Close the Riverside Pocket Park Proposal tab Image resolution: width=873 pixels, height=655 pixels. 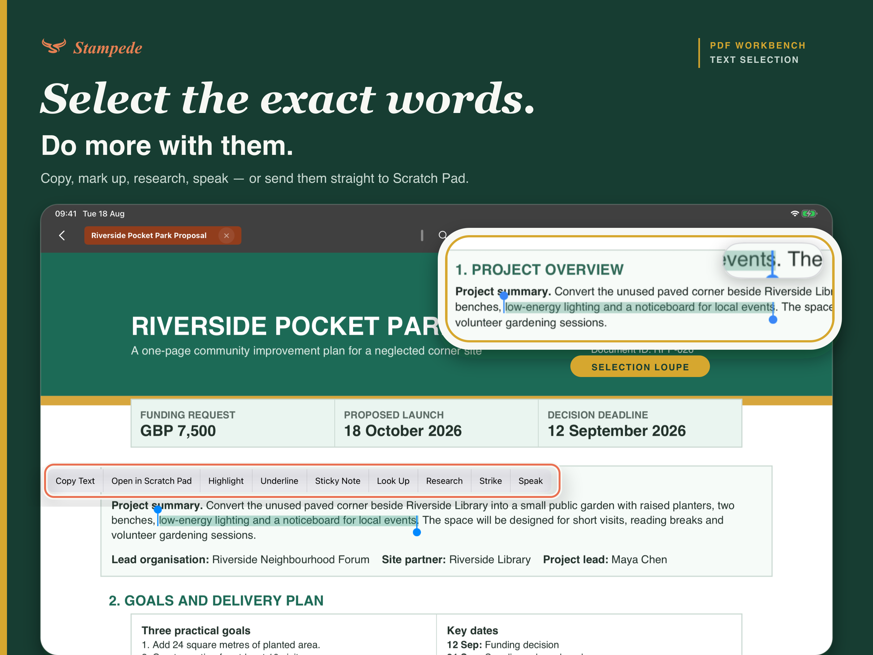pos(226,236)
